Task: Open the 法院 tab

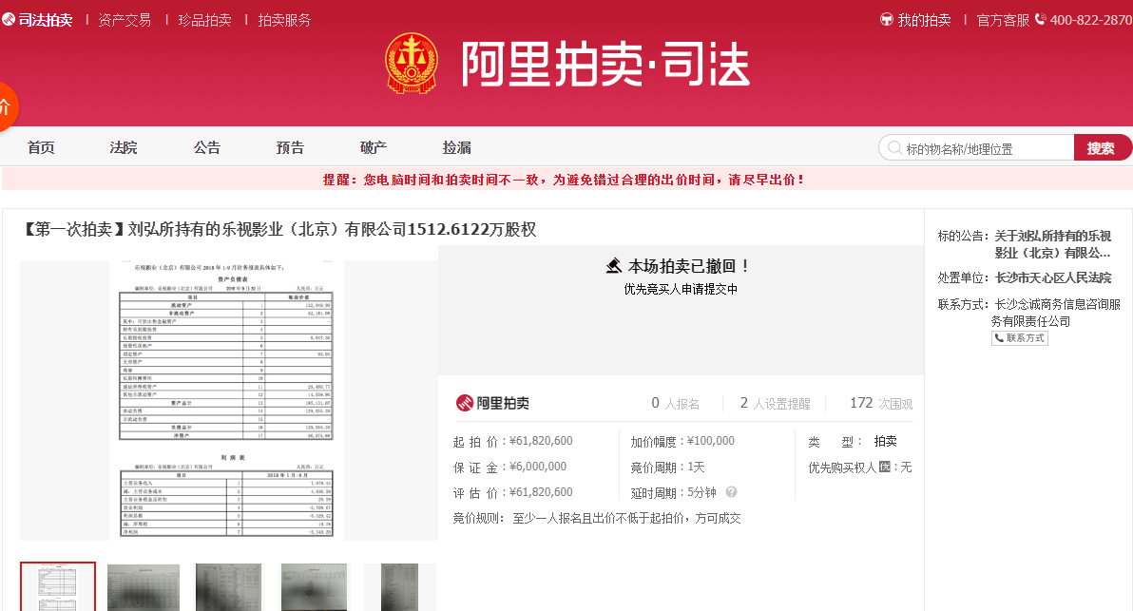Action: (124, 147)
